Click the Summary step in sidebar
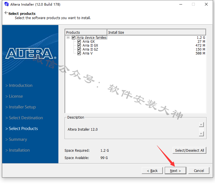Image resolution: width=215 pixels, height=186 pixels. click(16, 139)
